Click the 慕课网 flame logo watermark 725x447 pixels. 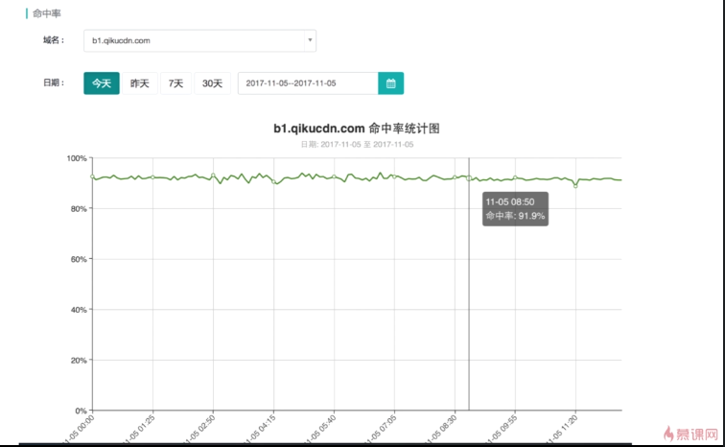pos(690,435)
